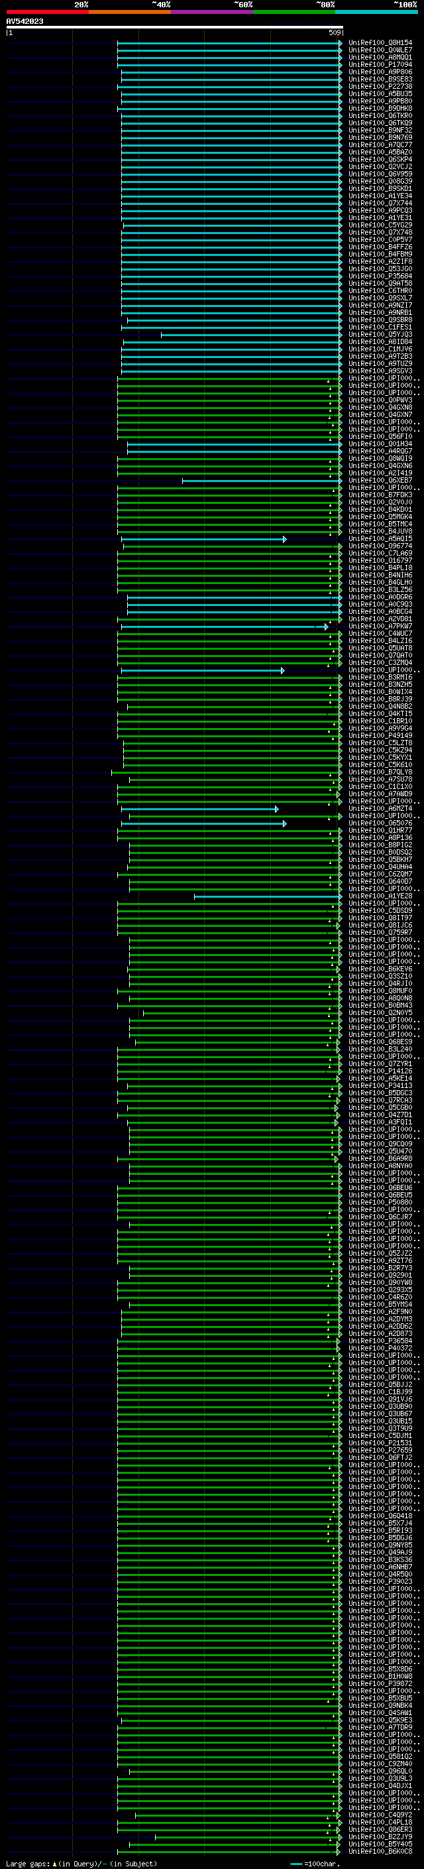This screenshot has width=424, height=1869.
Task: Select the hit UniRef100_P40372
Action: 380,1349
